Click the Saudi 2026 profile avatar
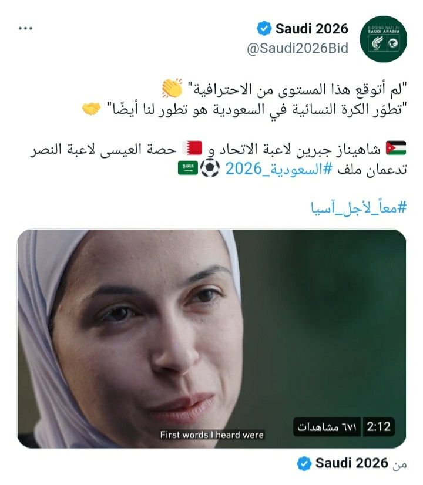This screenshot has height=485, width=423. (x=384, y=39)
